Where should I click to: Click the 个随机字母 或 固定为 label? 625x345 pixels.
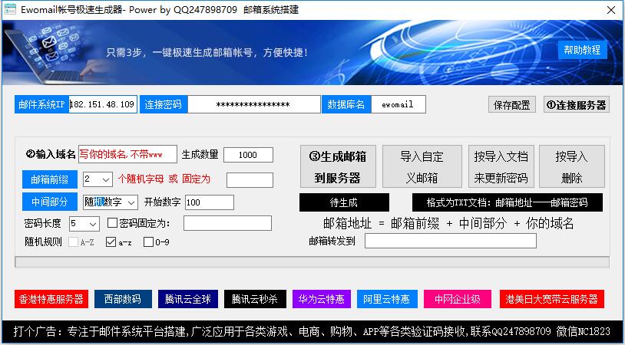(x=164, y=179)
